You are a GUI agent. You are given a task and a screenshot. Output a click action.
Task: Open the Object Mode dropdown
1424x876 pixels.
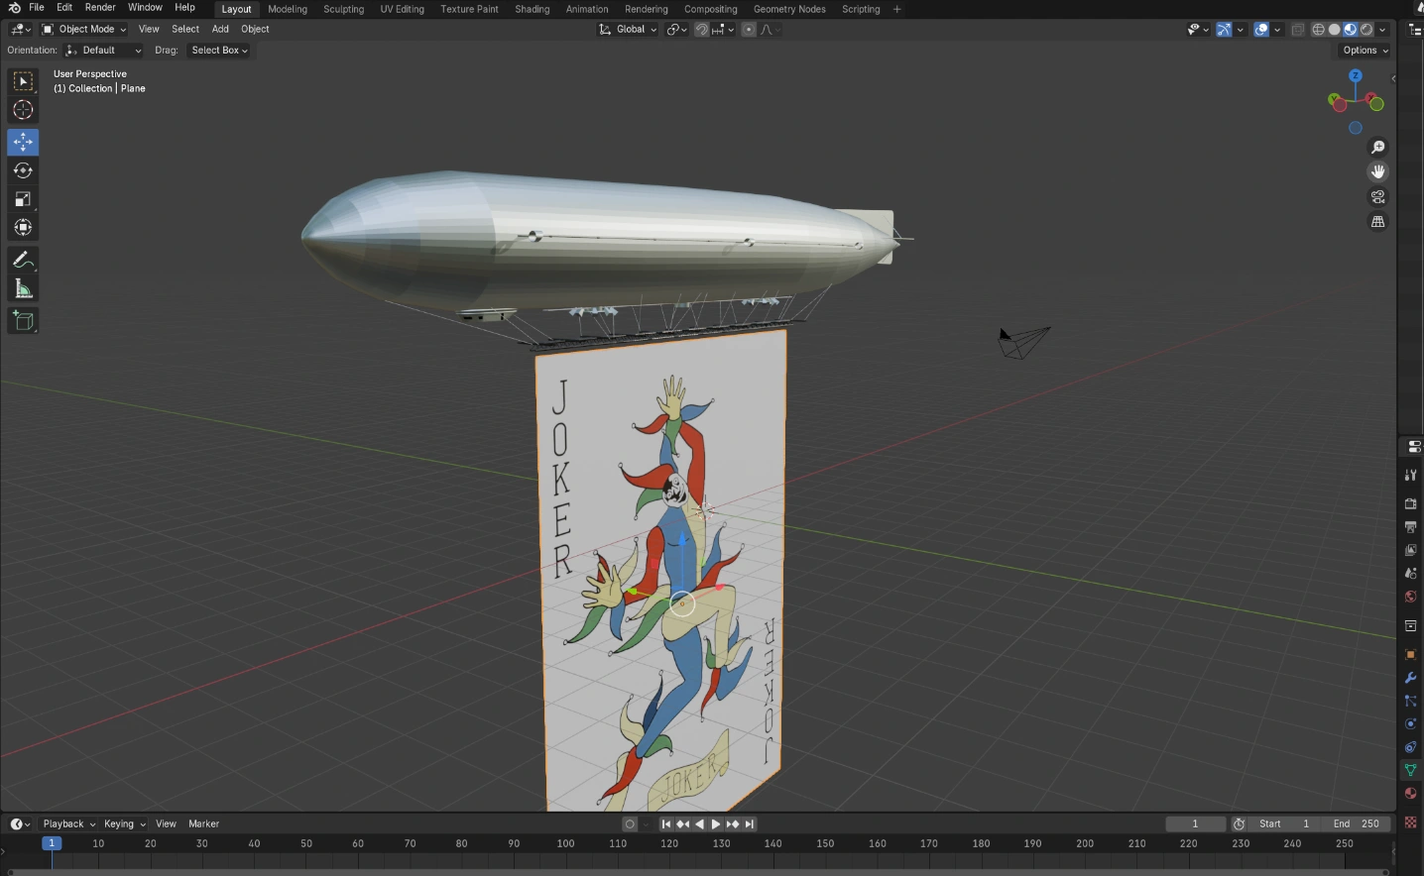coord(84,30)
